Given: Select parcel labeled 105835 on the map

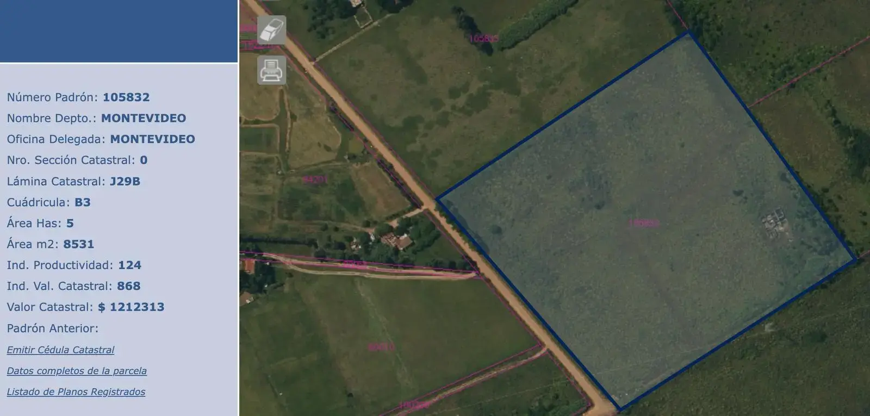Looking at the screenshot, I should coord(483,39).
